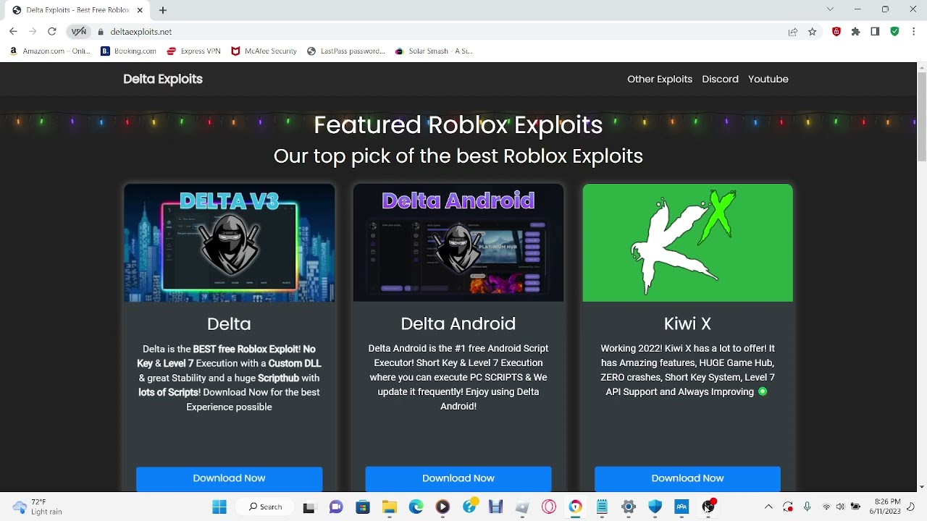Click the lock icon beside deltaexploits.net
Image resolution: width=927 pixels, height=521 pixels.
click(x=101, y=32)
